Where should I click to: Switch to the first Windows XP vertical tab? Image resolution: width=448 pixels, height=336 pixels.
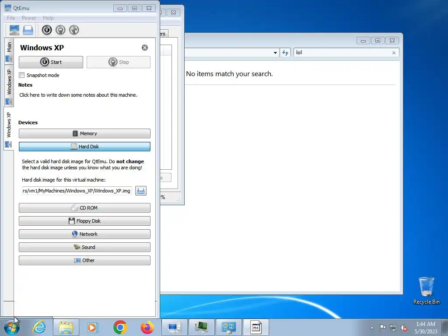click(x=9, y=86)
